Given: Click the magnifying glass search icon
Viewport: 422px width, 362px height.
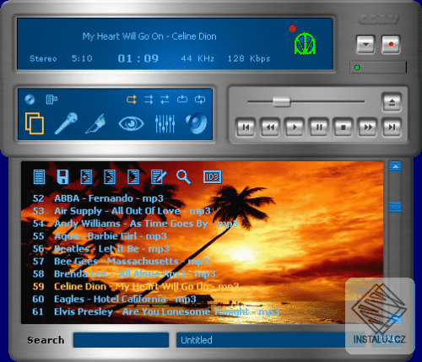Looking at the screenshot, I should tap(184, 176).
